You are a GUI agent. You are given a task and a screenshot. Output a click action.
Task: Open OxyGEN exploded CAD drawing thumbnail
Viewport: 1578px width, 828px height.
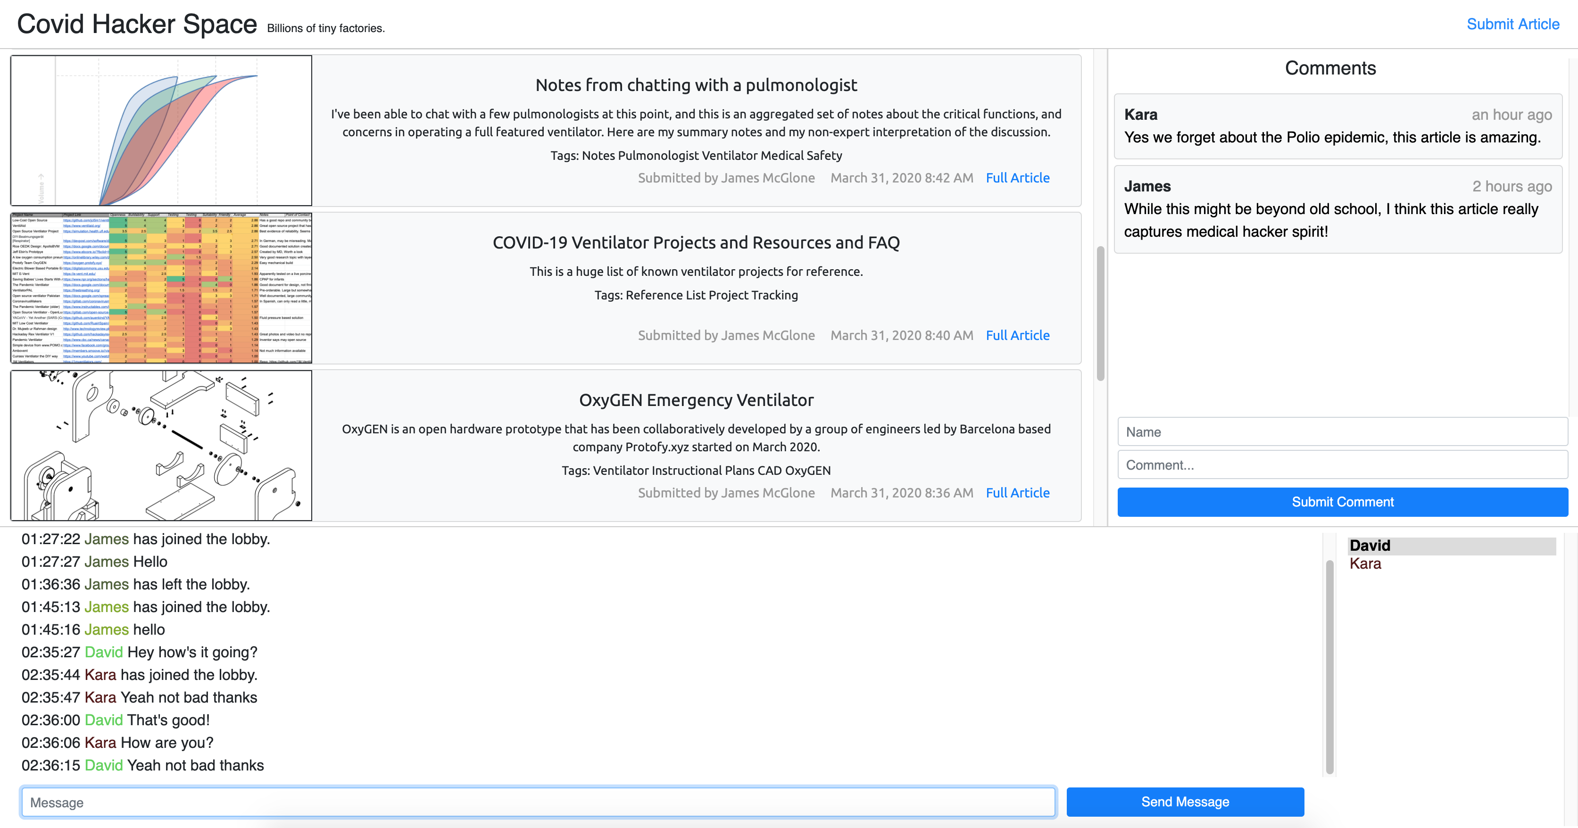coord(161,445)
